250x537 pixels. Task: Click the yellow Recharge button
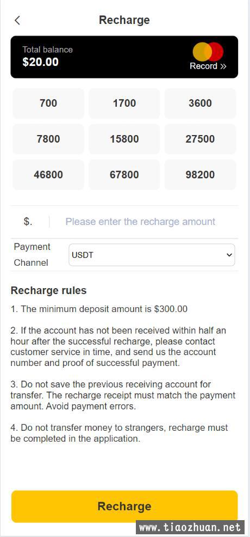[124, 507]
